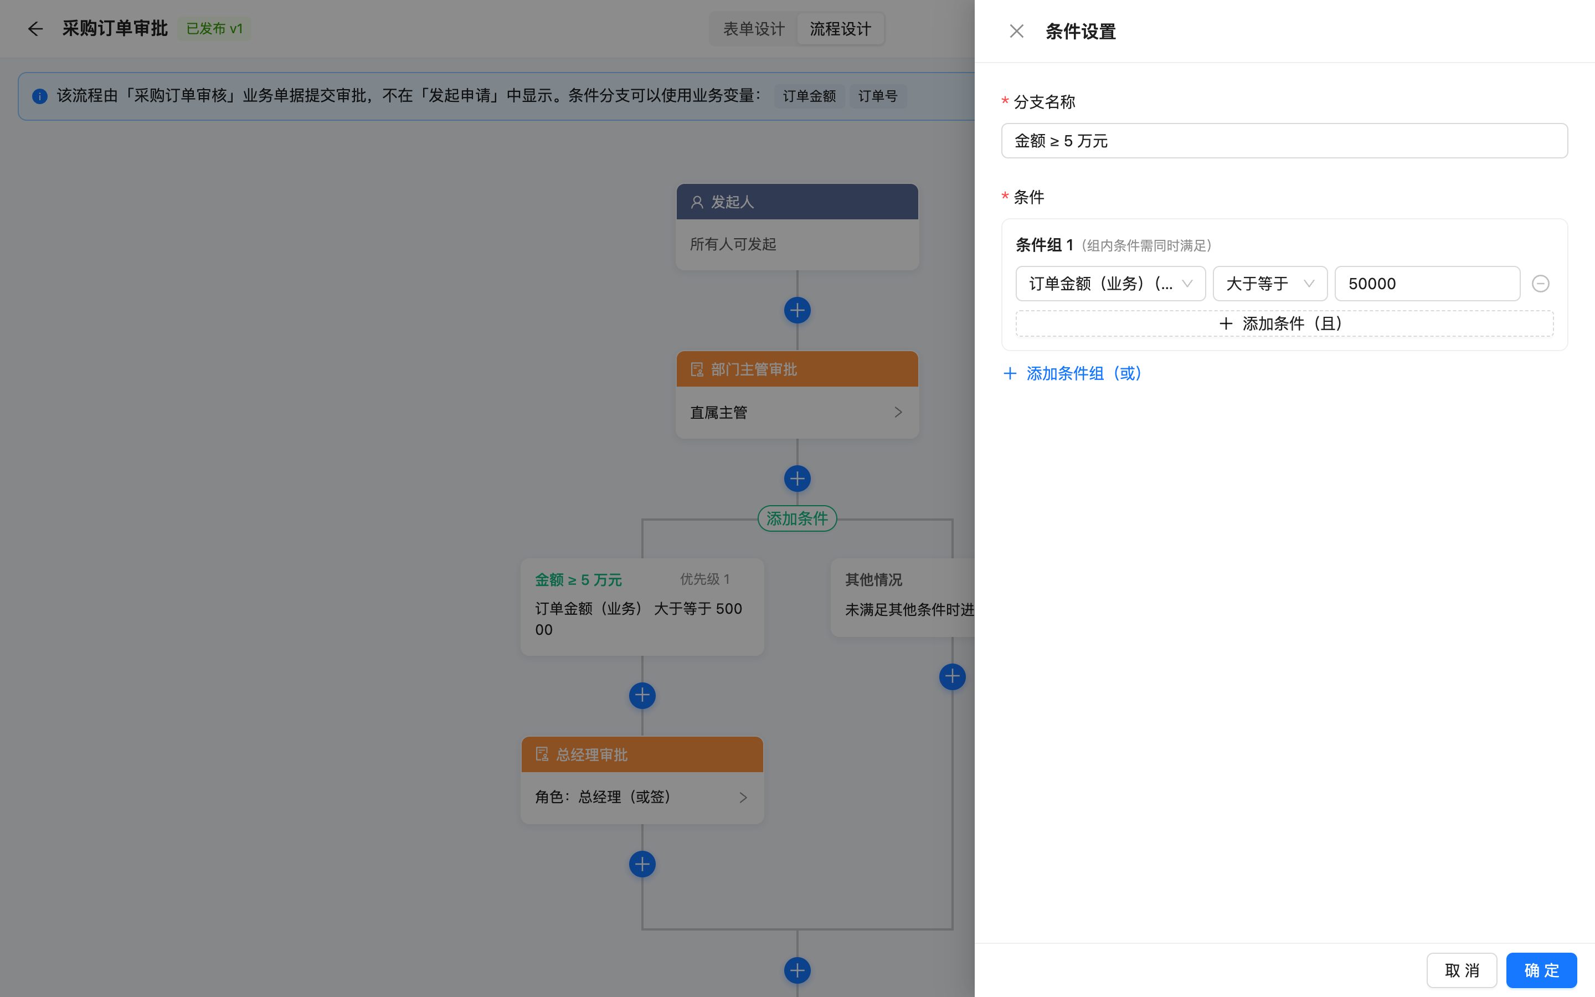This screenshot has height=997, width=1595.
Task: Click the plus node below 其他情况 branch
Action: [953, 676]
